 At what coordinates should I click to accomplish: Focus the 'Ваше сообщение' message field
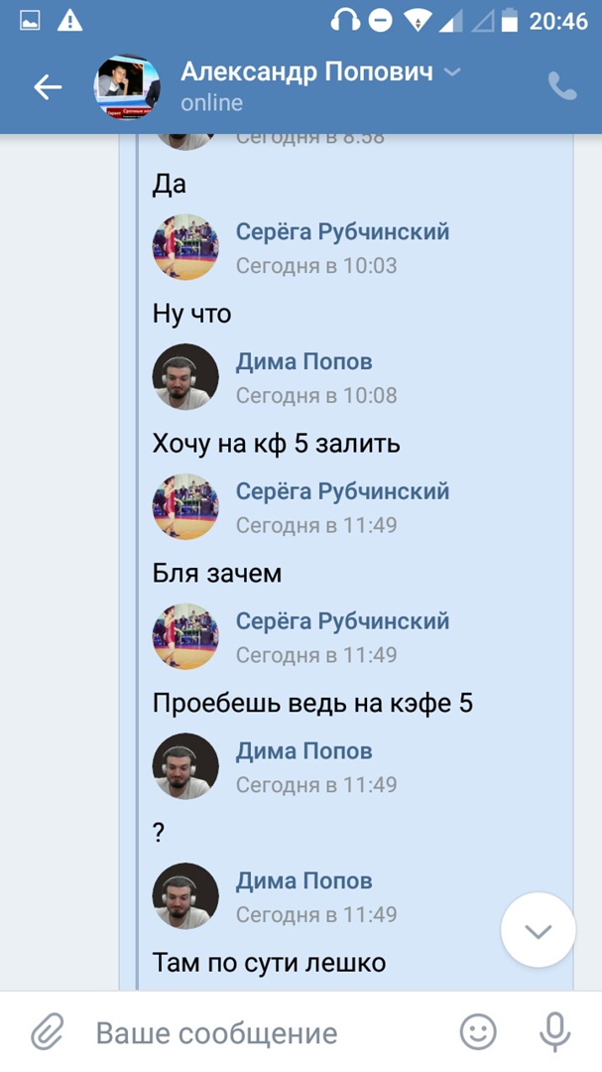coord(216,1033)
